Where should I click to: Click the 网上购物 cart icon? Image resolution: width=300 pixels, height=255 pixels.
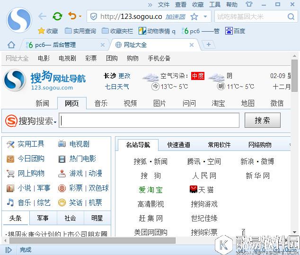pyautogui.click(x=10, y=174)
